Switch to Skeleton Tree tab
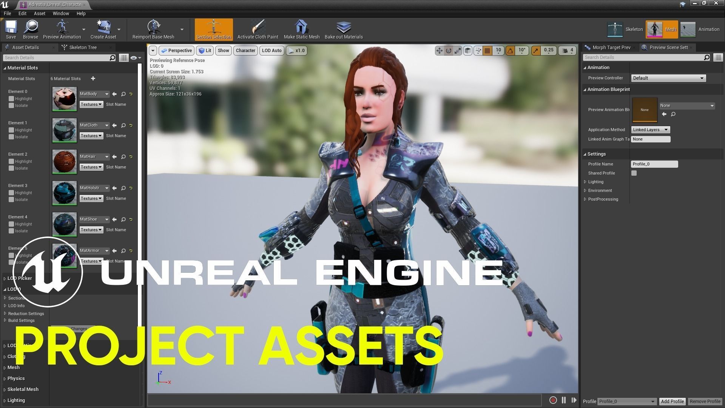 pos(83,48)
